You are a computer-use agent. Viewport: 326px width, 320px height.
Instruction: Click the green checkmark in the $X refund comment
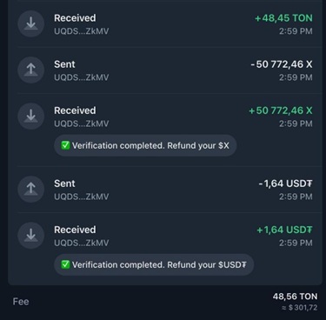(x=65, y=145)
